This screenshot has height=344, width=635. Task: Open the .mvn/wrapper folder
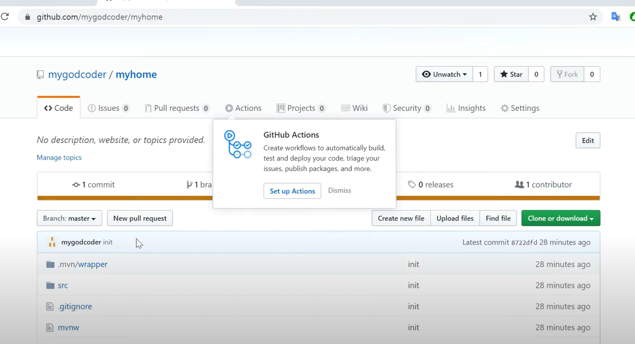click(x=83, y=264)
